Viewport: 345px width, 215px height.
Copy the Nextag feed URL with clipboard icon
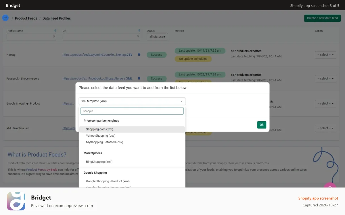coord(139,54)
